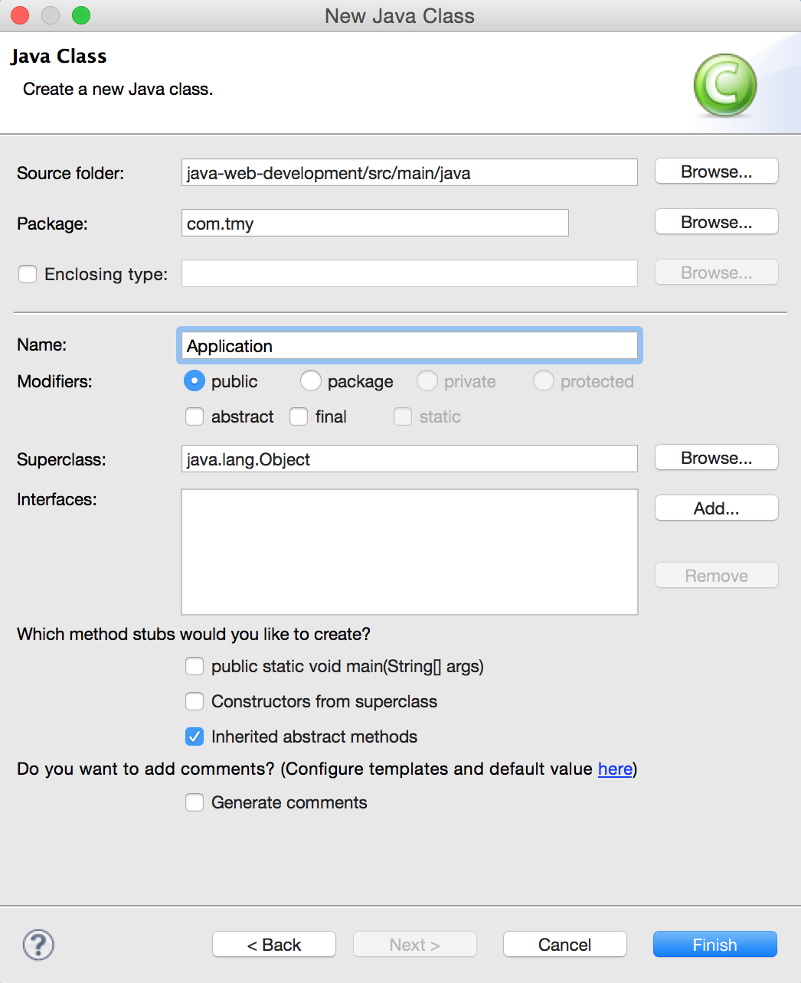
Task: Select the public modifier radio button
Action: [195, 381]
